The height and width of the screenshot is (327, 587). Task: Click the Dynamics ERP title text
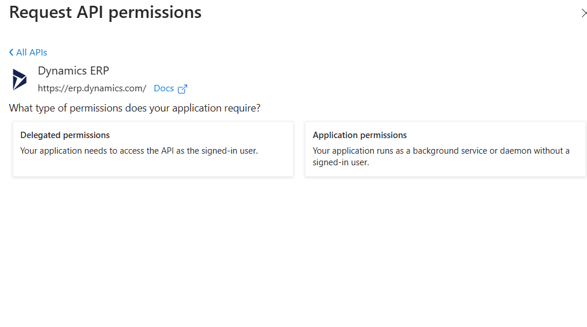pyautogui.click(x=73, y=70)
